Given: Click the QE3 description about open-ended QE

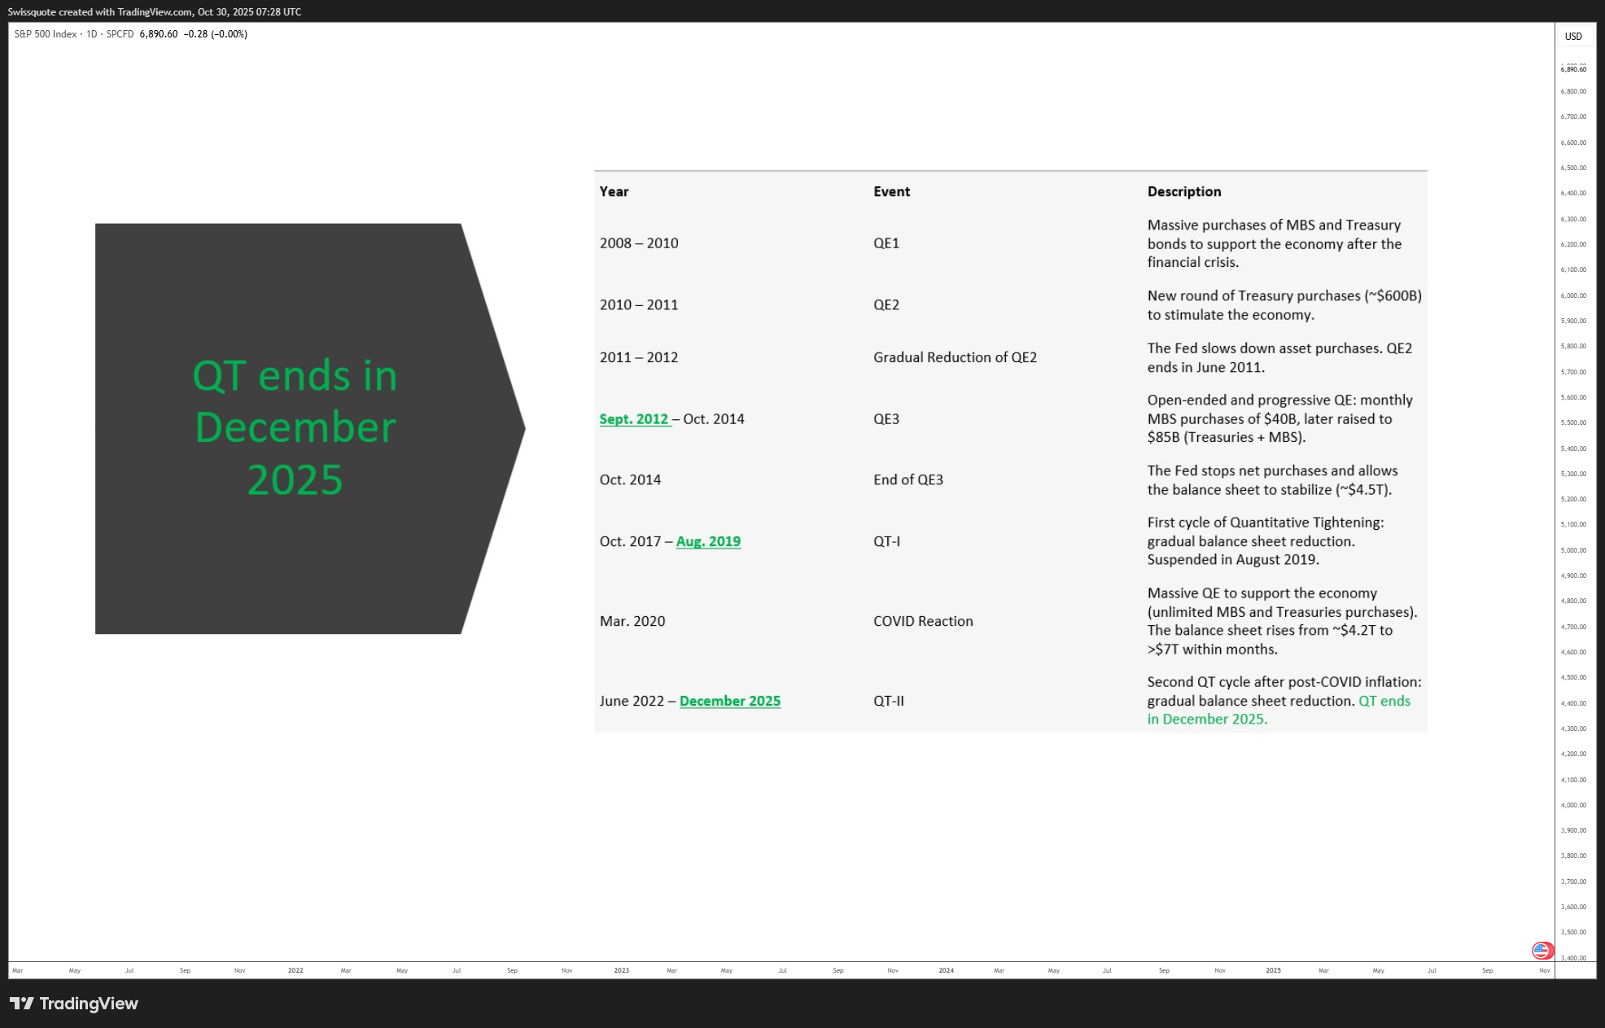Looking at the screenshot, I should 1280,419.
